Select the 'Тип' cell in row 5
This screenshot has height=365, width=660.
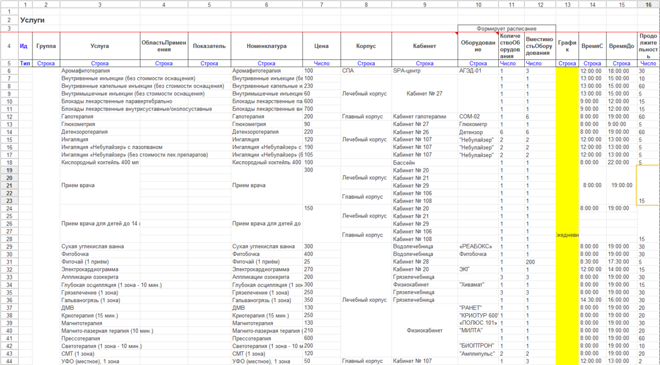pyautogui.click(x=25, y=63)
